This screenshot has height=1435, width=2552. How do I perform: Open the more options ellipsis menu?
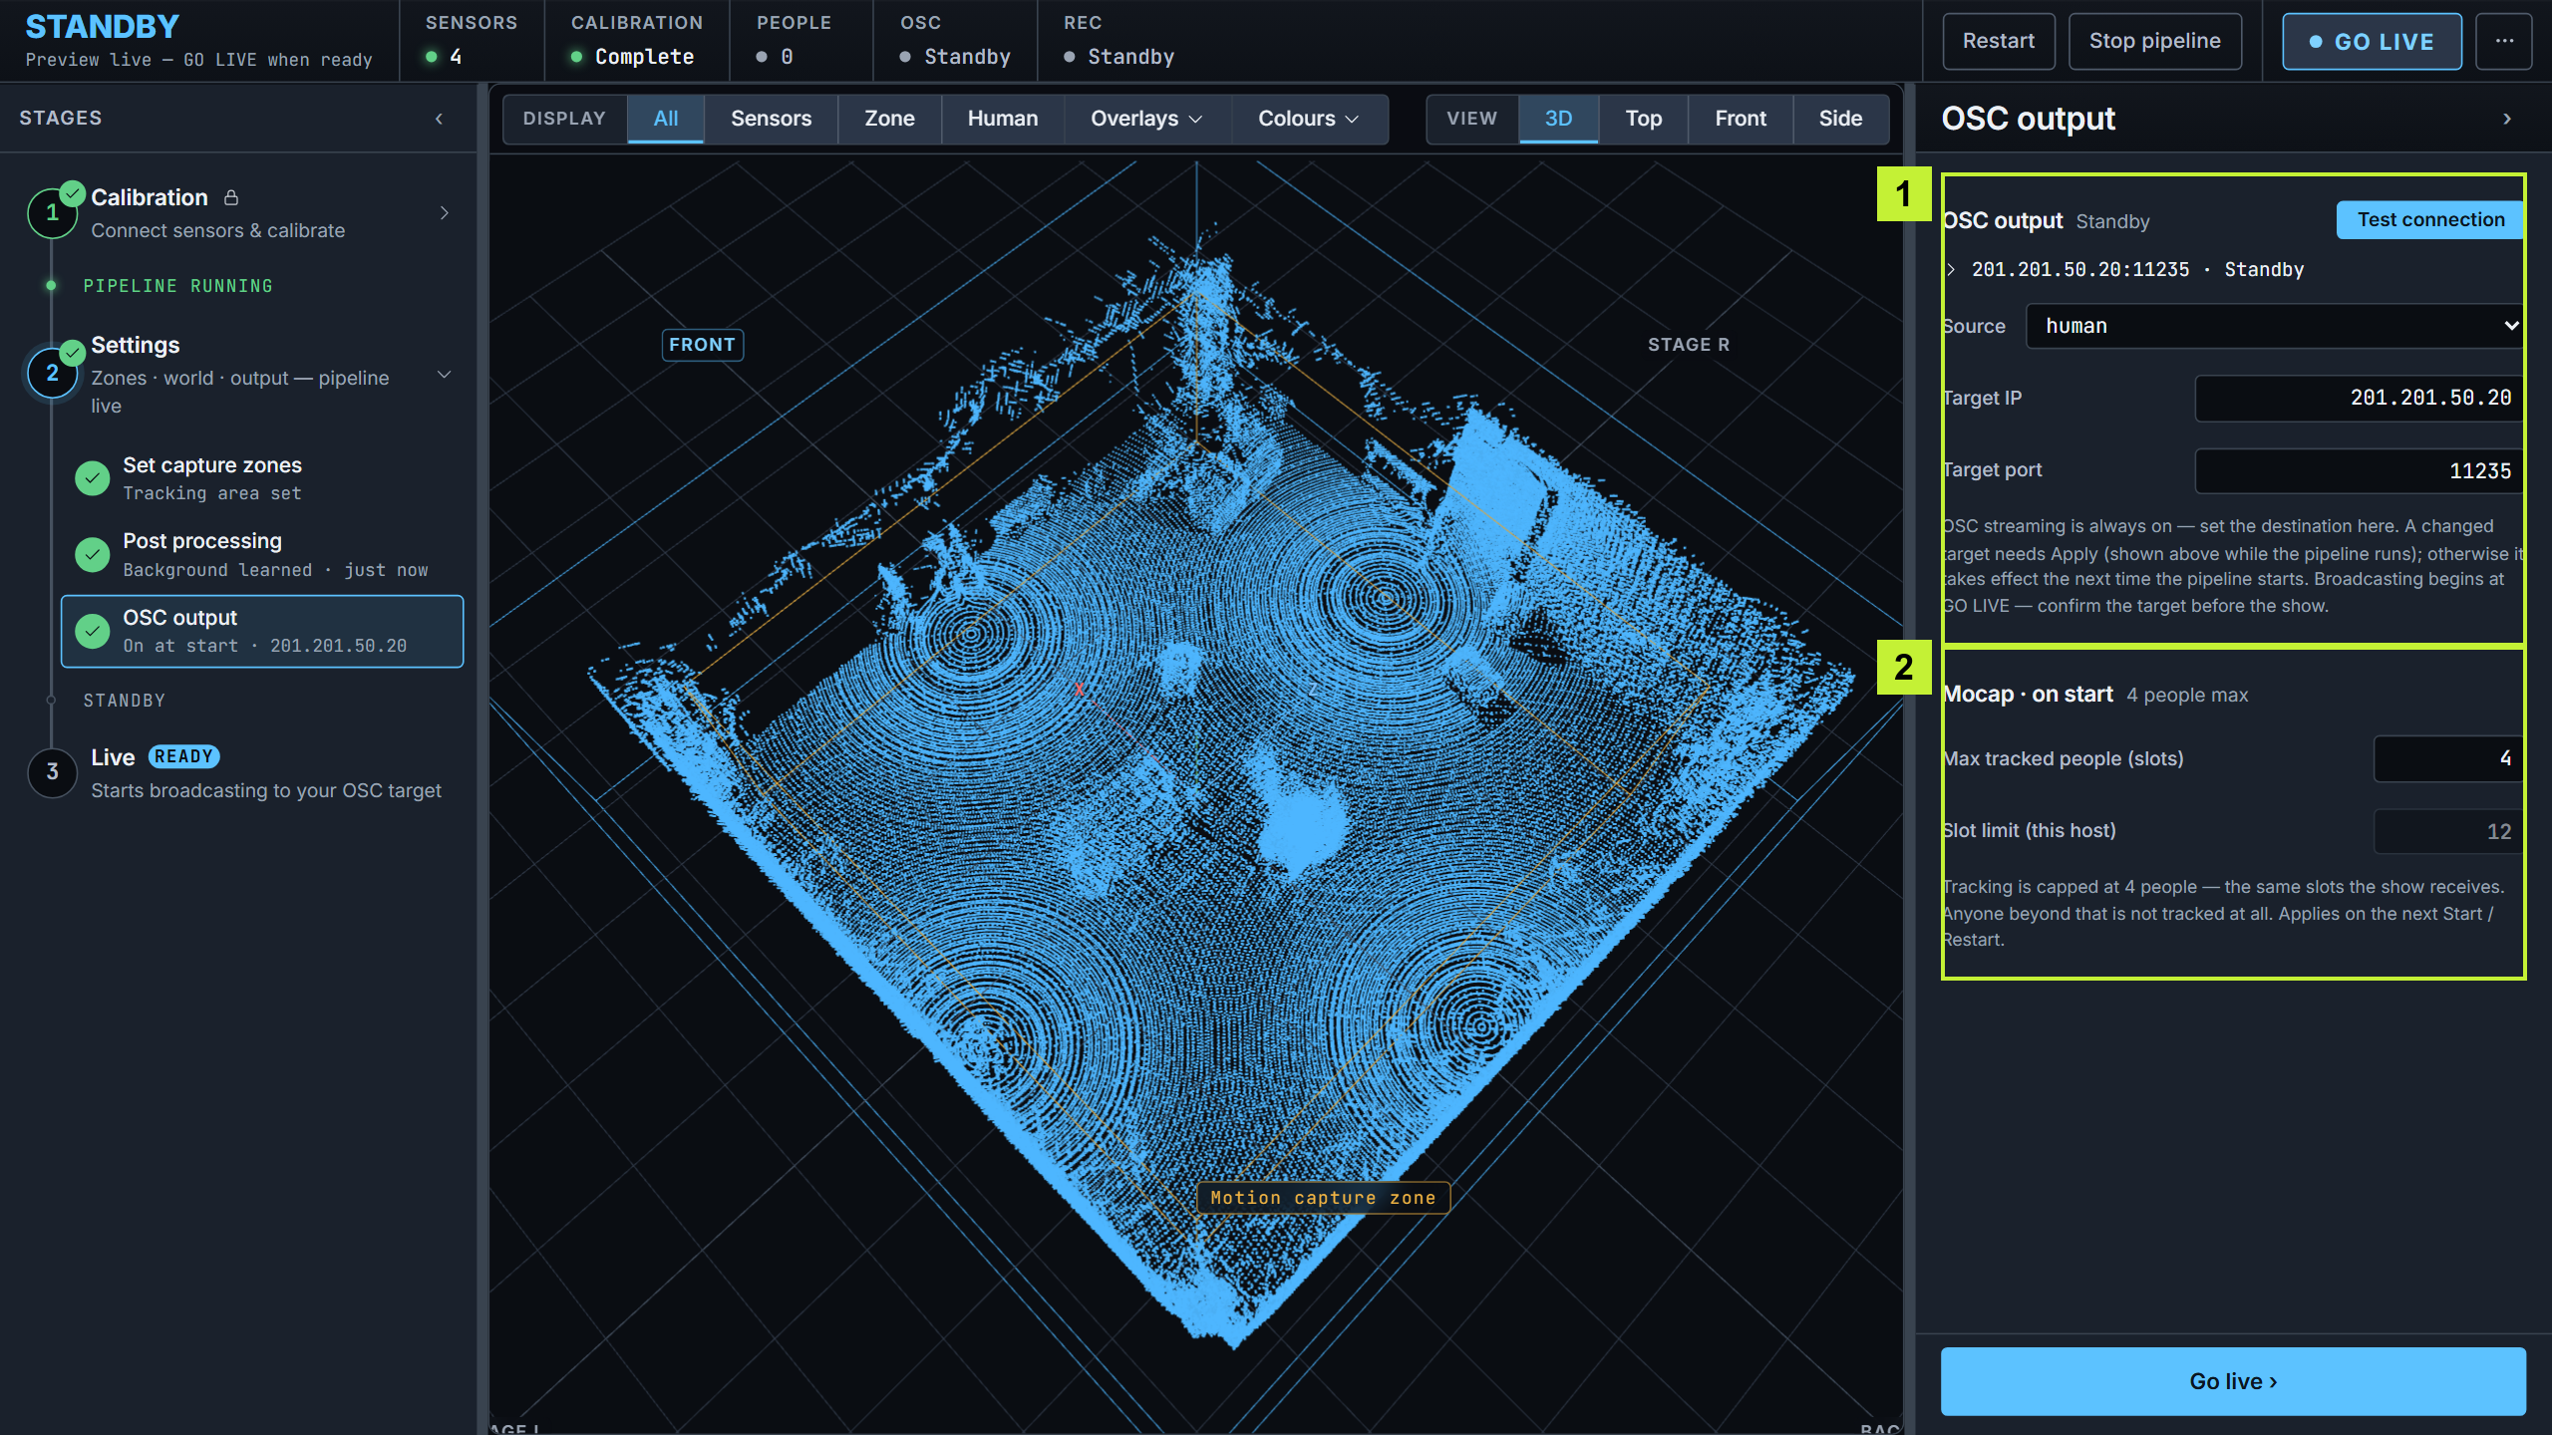coord(2504,41)
